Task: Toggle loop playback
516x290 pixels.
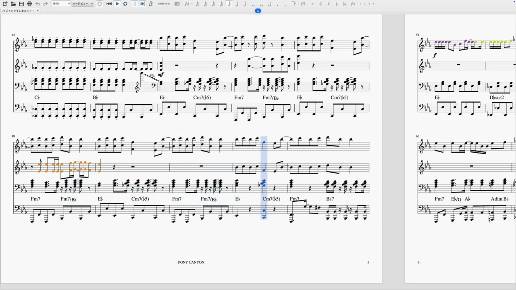Action: (125, 4)
